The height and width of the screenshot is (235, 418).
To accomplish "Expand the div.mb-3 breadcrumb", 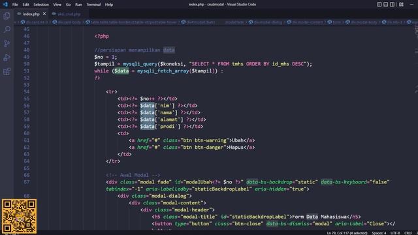I will [392, 22].
